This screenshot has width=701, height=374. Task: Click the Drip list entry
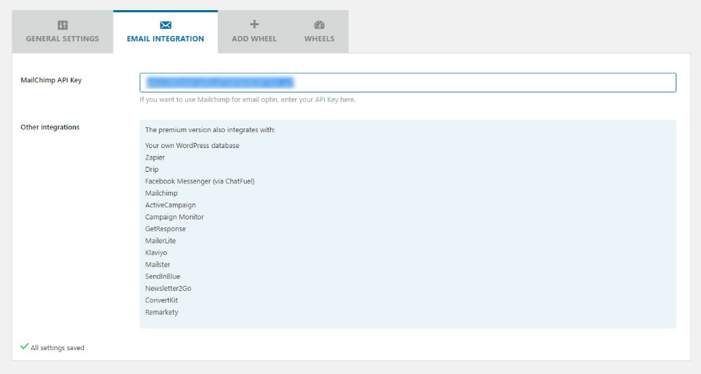click(x=152, y=170)
